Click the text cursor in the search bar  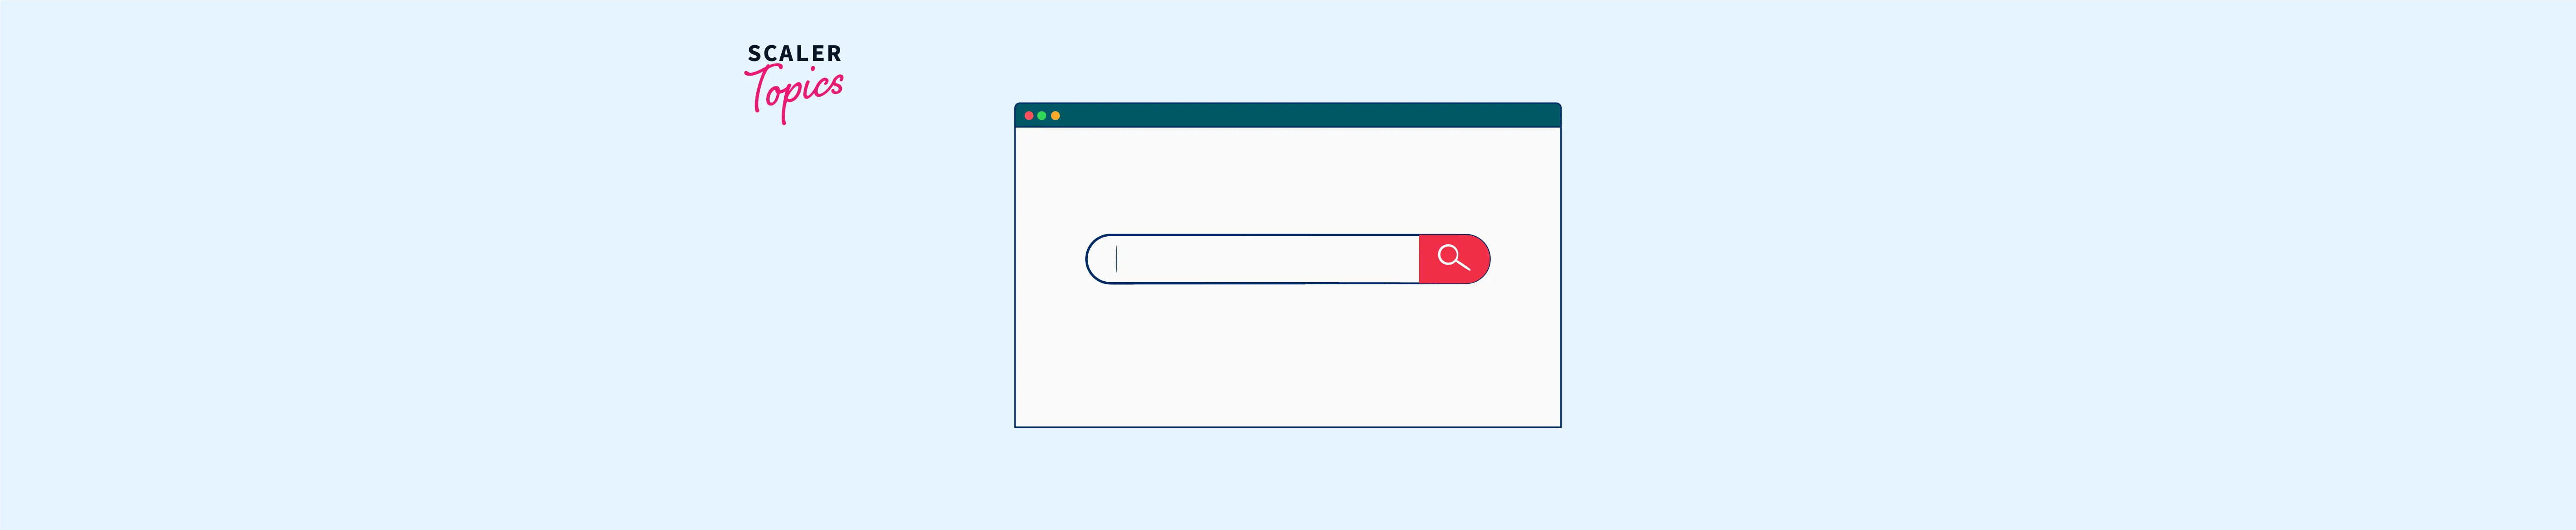(1116, 259)
